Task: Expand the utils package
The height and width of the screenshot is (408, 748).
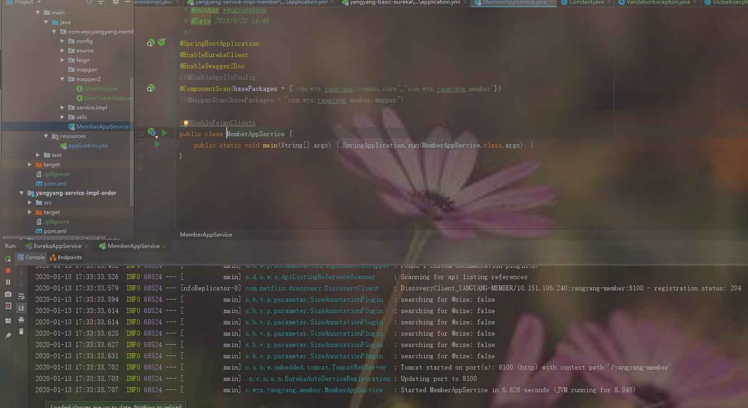Action: click(x=62, y=117)
